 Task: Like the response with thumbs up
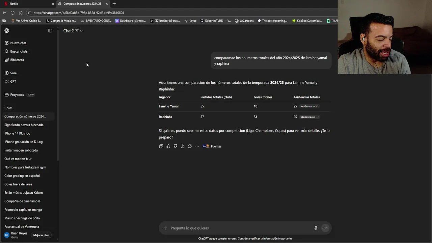168,146
